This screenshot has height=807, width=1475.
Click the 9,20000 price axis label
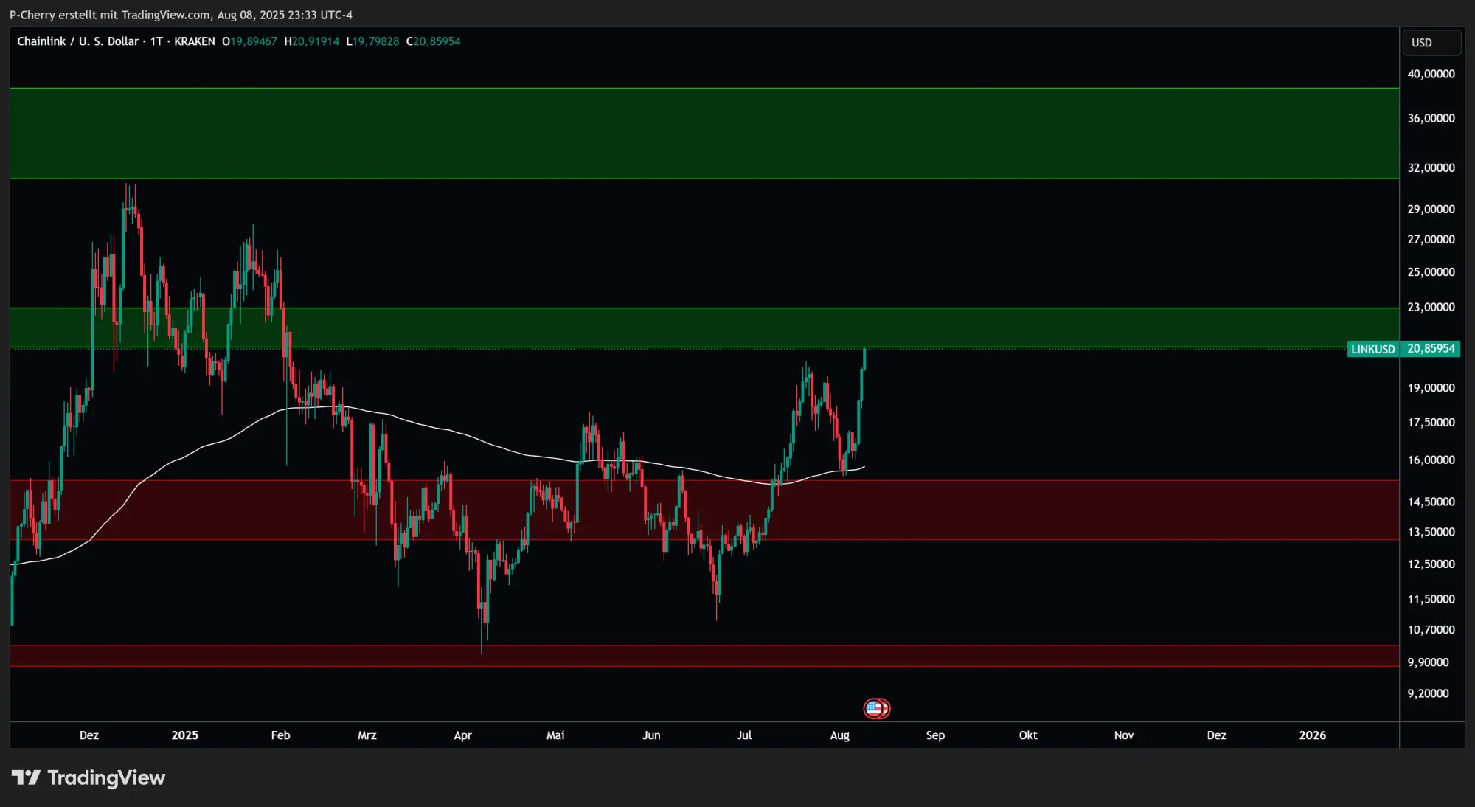click(x=1428, y=693)
